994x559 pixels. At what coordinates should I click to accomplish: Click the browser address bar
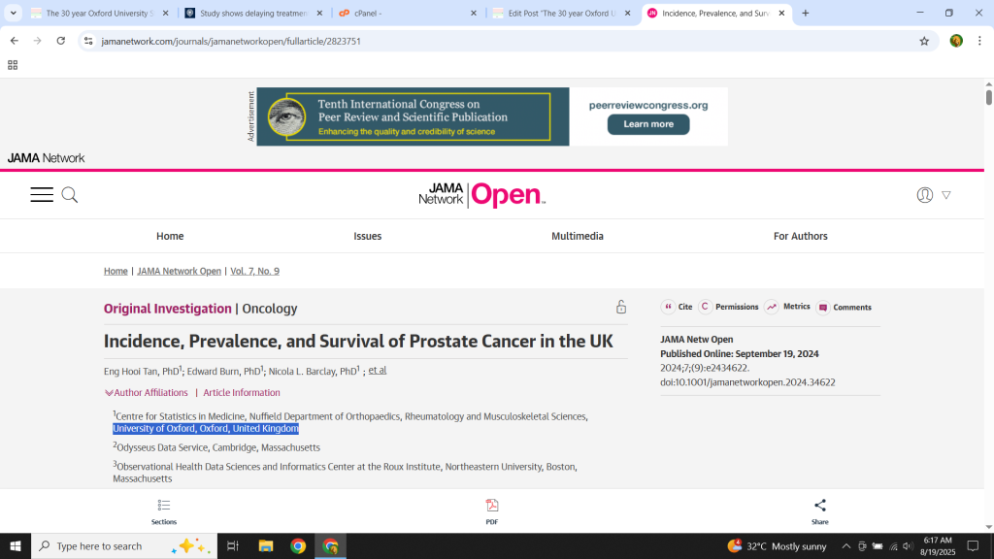(x=485, y=41)
